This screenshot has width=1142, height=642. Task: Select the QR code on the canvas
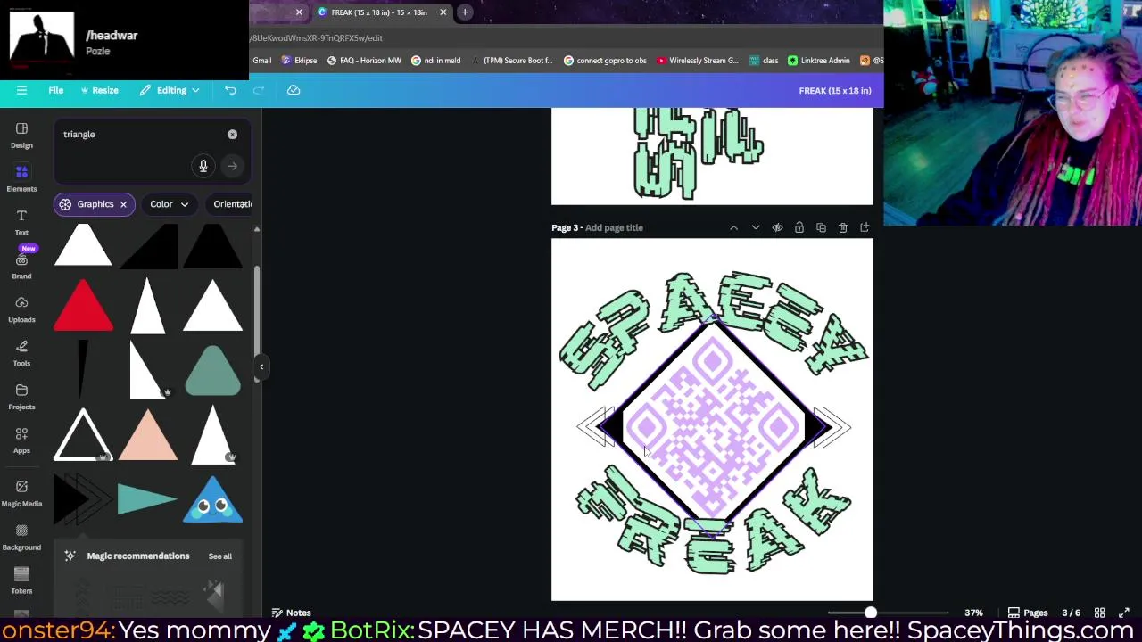pyautogui.click(x=712, y=428)
